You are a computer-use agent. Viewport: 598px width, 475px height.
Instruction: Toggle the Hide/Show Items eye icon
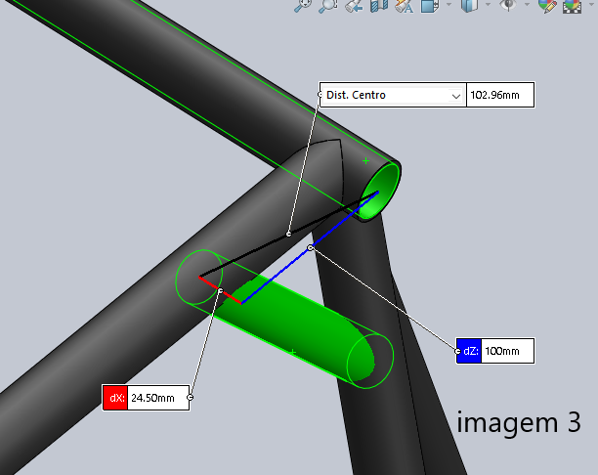click(x=507, y=6)
